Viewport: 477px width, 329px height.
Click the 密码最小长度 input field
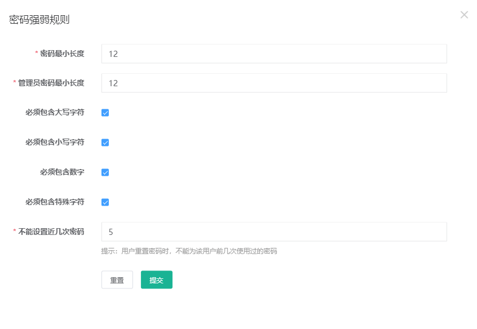tap(273, 54)
